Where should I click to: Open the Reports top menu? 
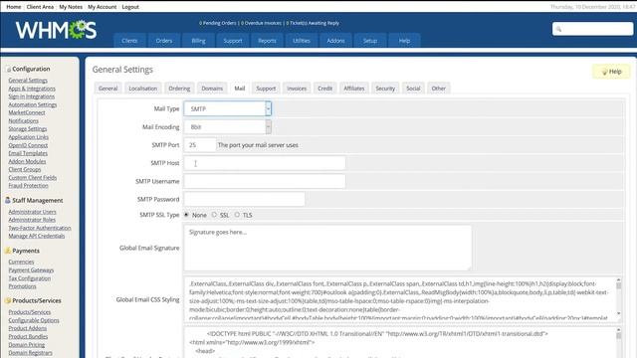pos(267,41)
